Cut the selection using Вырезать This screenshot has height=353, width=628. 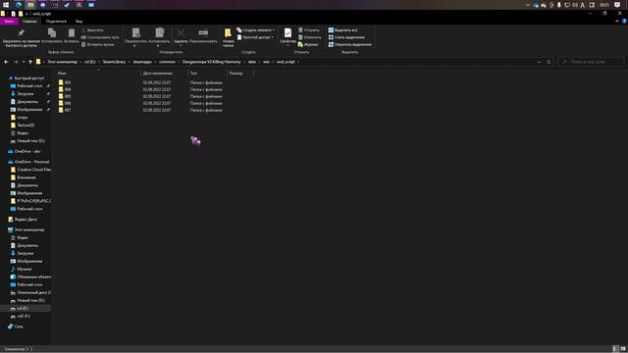[x=92, y=30]
